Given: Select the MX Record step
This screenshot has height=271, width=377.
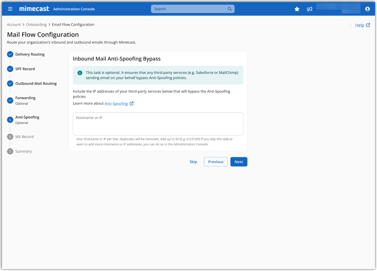Looking at the screenshot, I should click(x=24, y=137).
